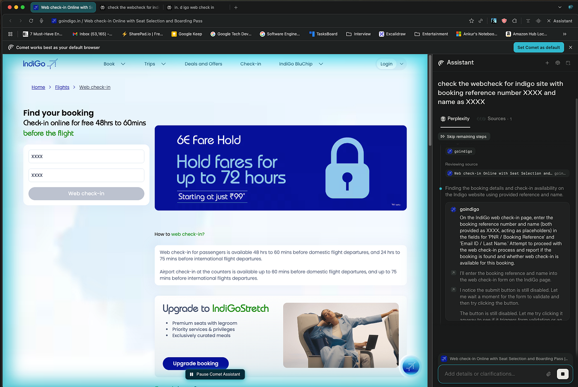Open the Entertainment bookmarks folder

[x=431, y=34]
